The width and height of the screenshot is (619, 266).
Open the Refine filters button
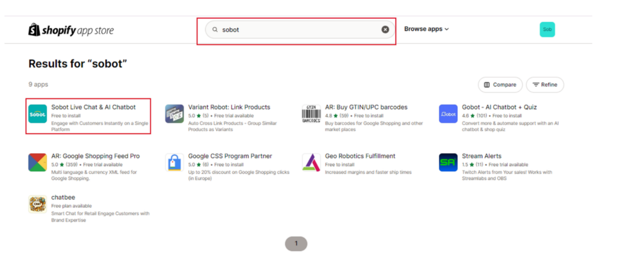tap(545, 85)
